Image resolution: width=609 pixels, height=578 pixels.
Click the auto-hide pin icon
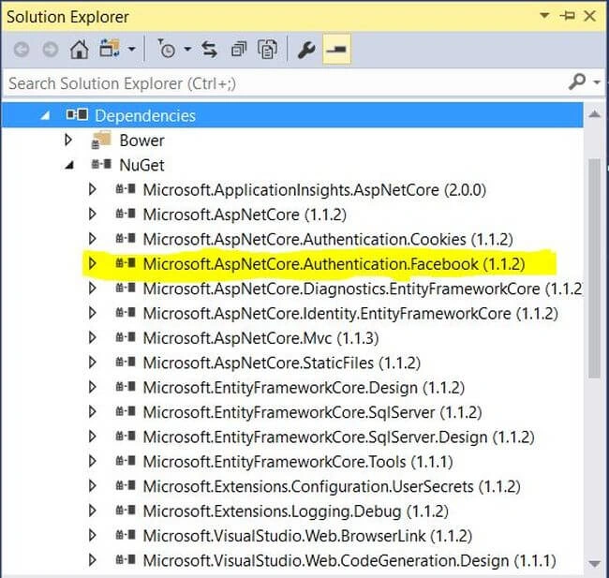(567, 16)
